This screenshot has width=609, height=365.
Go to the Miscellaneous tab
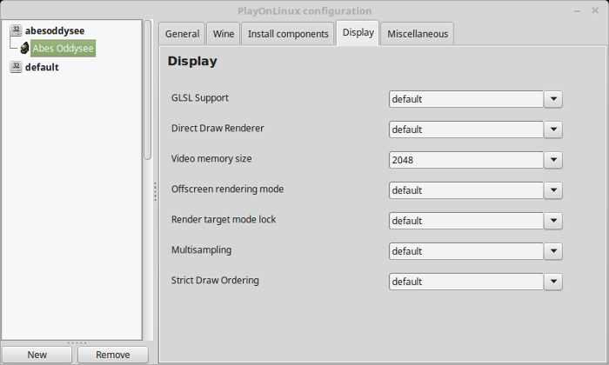tap(418, 34)
